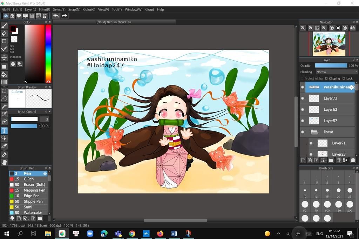Open the Blending mode dropdown
The width and height of the screenshot is (359, 239).
point(336,72)
